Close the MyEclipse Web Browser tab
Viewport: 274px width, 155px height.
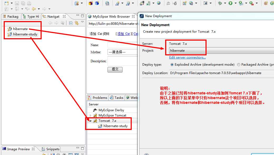[133, 16]
